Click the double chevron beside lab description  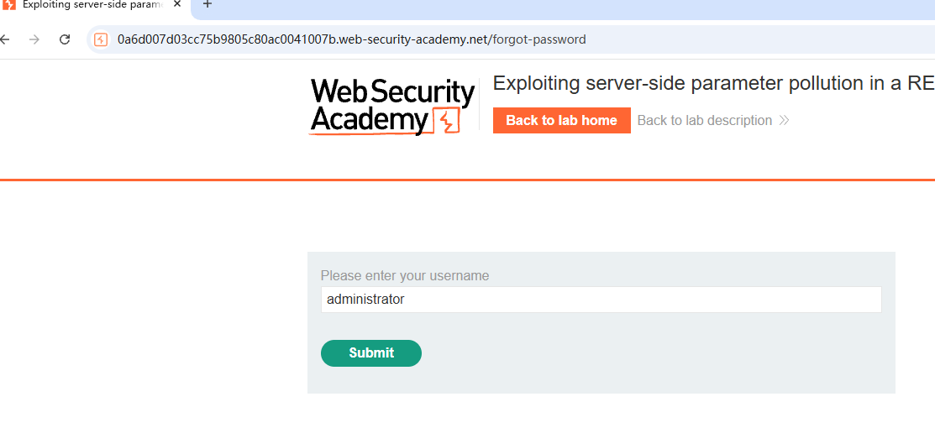[784, 120]
